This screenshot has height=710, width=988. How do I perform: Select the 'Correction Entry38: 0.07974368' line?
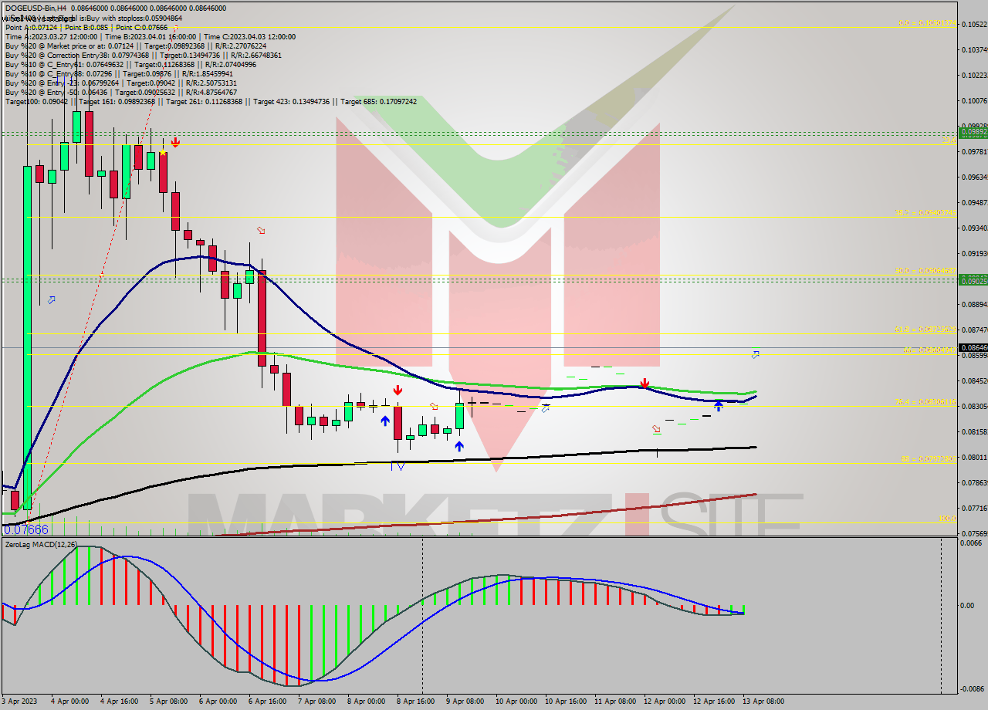pyautogui.click(x=144, y=55)
